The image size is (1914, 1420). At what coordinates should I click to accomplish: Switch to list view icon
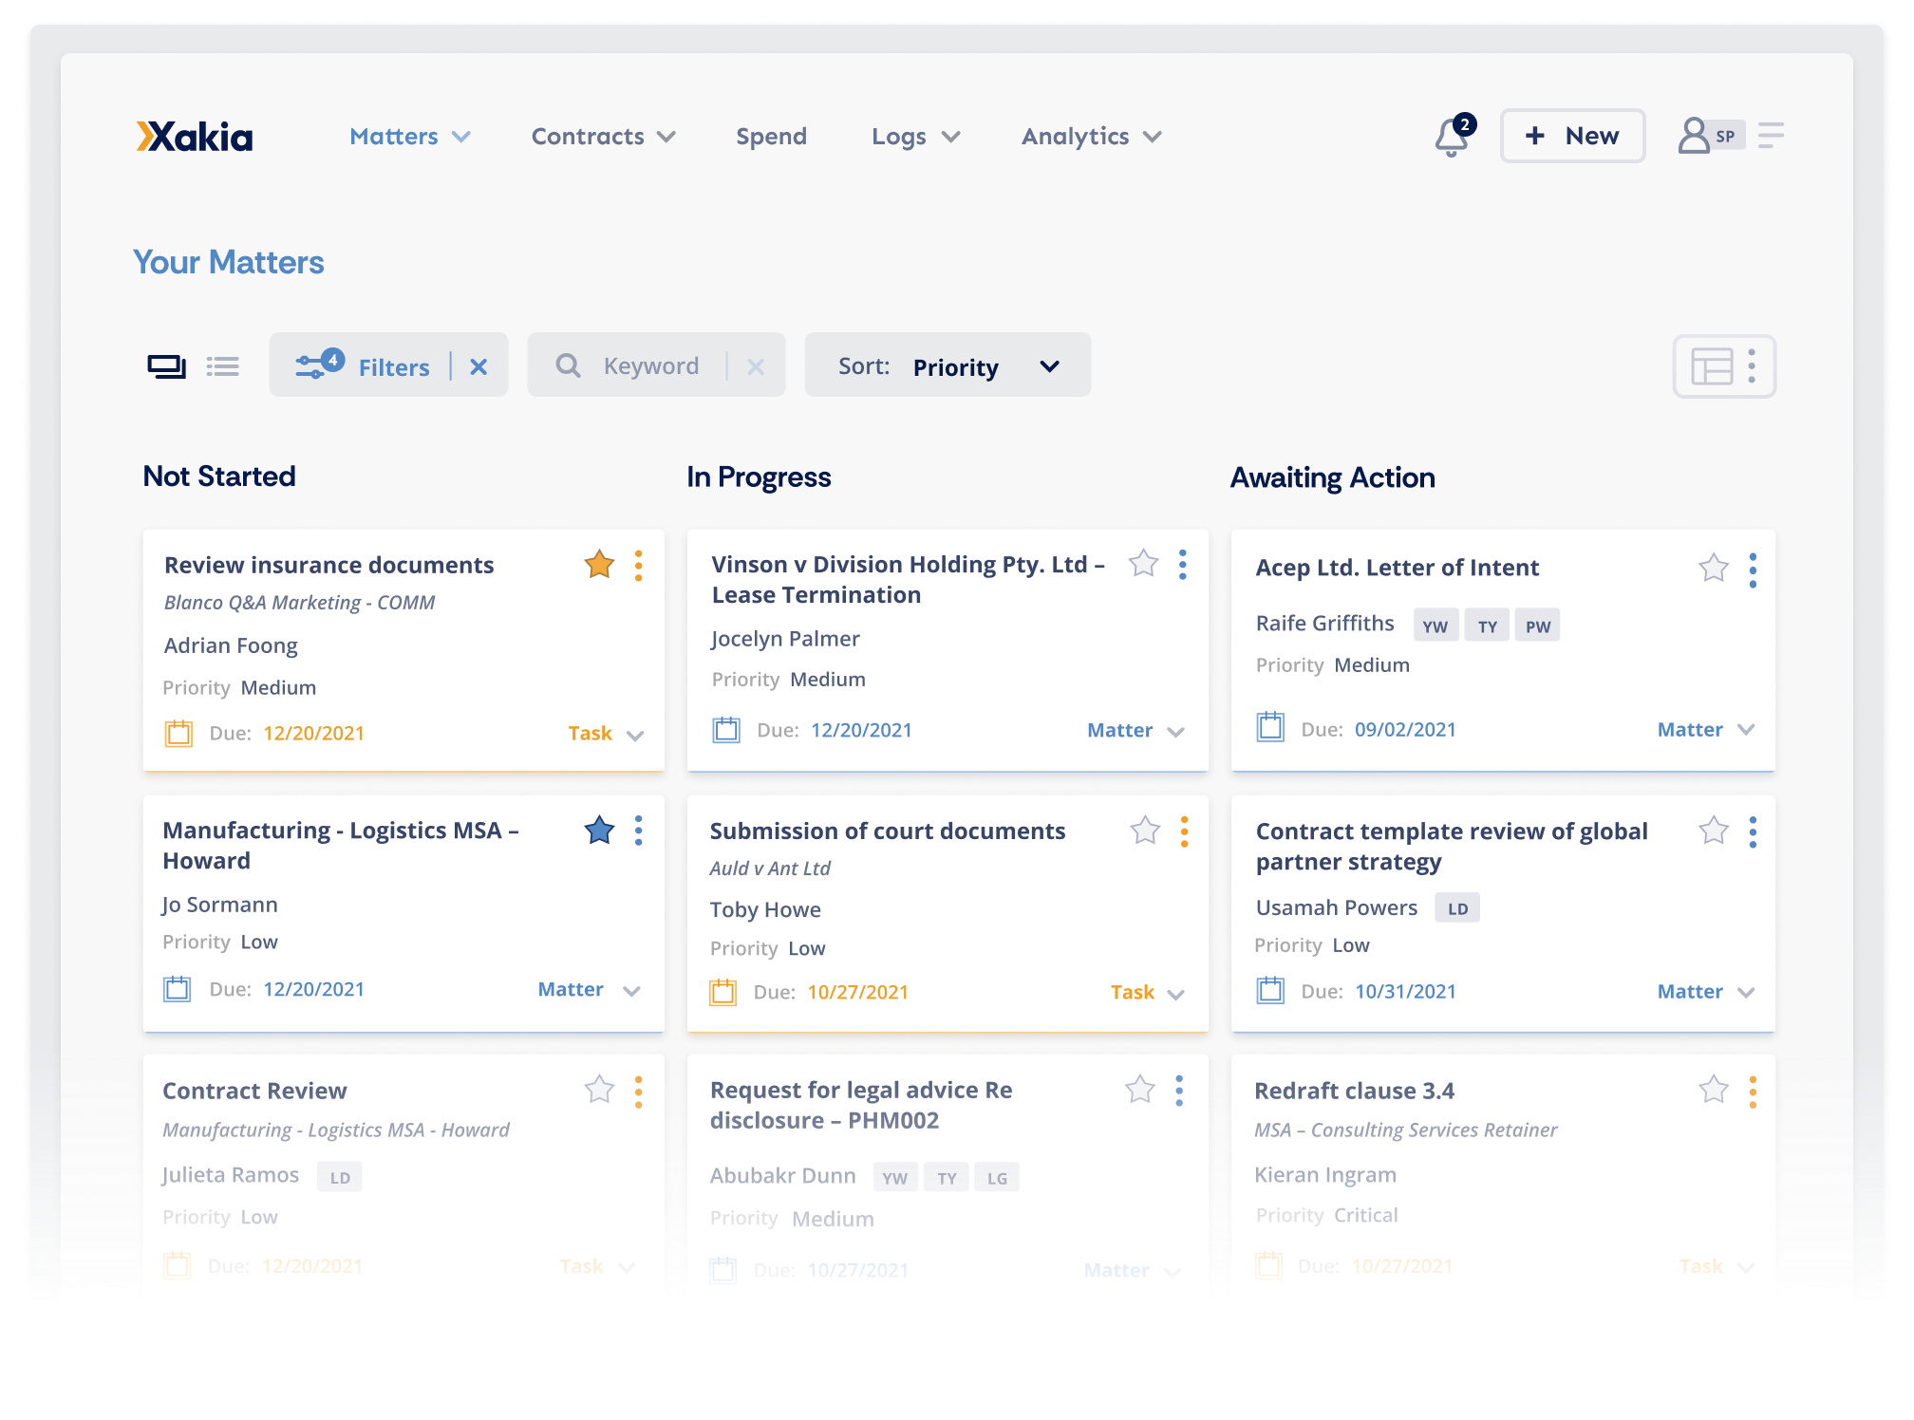tap(223, 366)
